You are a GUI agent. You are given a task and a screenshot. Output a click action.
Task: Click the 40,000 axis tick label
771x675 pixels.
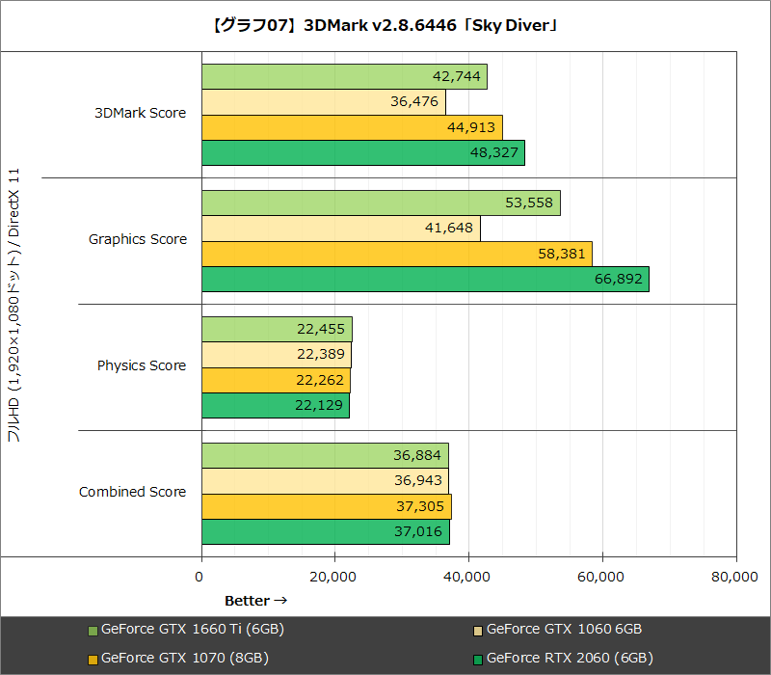[466, 577]
